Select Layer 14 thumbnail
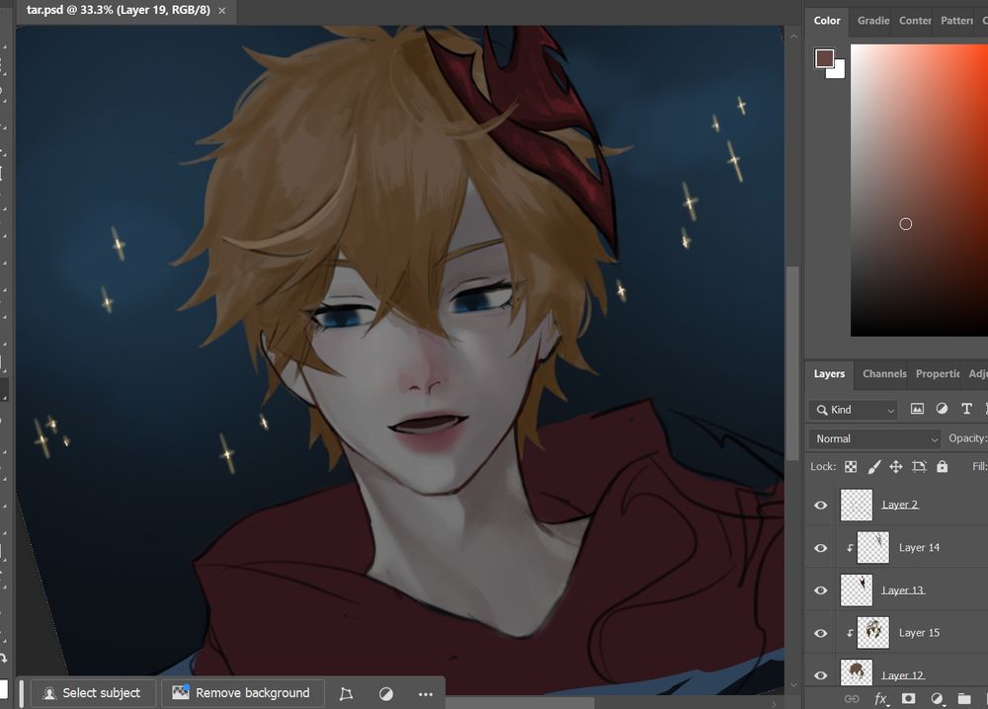The width and height of the screenshot is (988, 709). (873, 548)
